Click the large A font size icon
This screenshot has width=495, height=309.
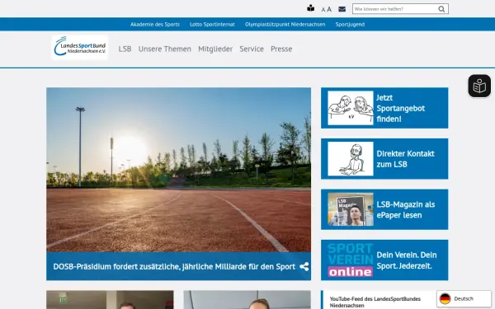329,9
